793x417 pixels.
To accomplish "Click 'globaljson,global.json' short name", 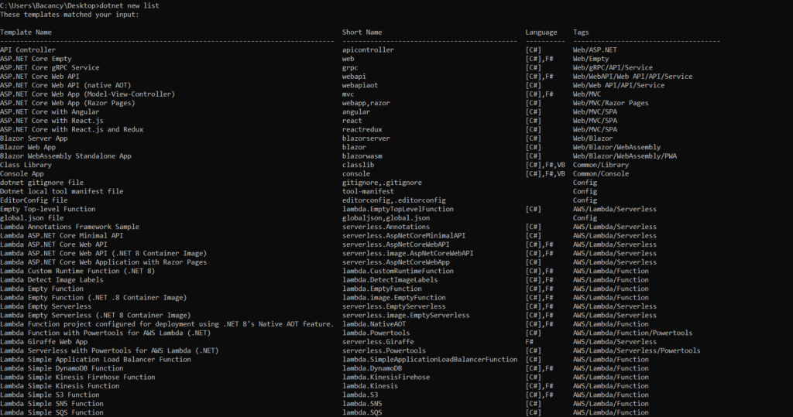I will click(x=386, y=218).
